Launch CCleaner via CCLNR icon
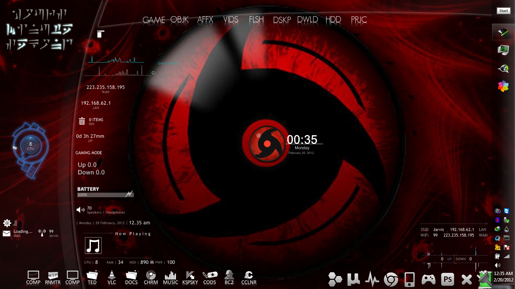The height and width of the screenshot is (289, 515). tap(249, 278)
